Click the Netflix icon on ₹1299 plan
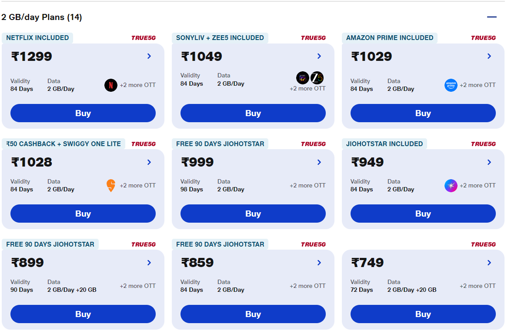The image size is (508, 334). click(111, 85)
